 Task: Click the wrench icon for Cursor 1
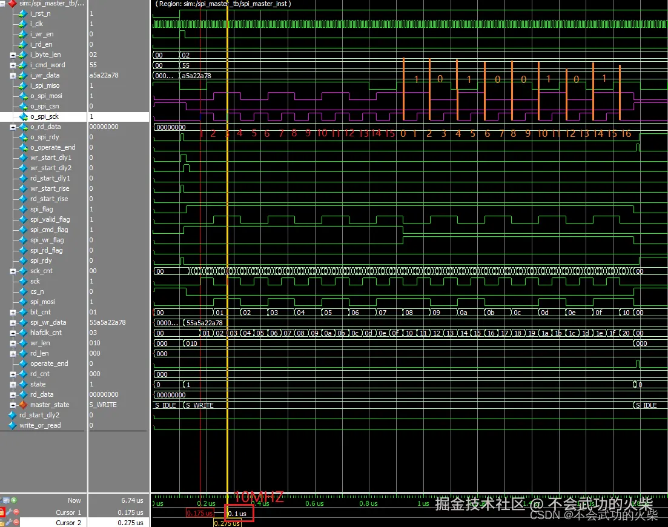(x=9, y=512)
